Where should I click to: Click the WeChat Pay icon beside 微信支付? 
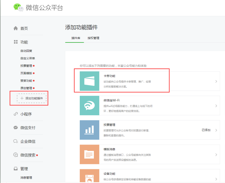tap(16, 127)
